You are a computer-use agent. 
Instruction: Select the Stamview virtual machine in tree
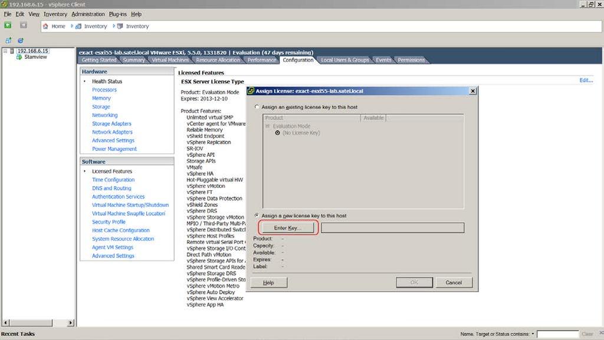click(35, 57)
